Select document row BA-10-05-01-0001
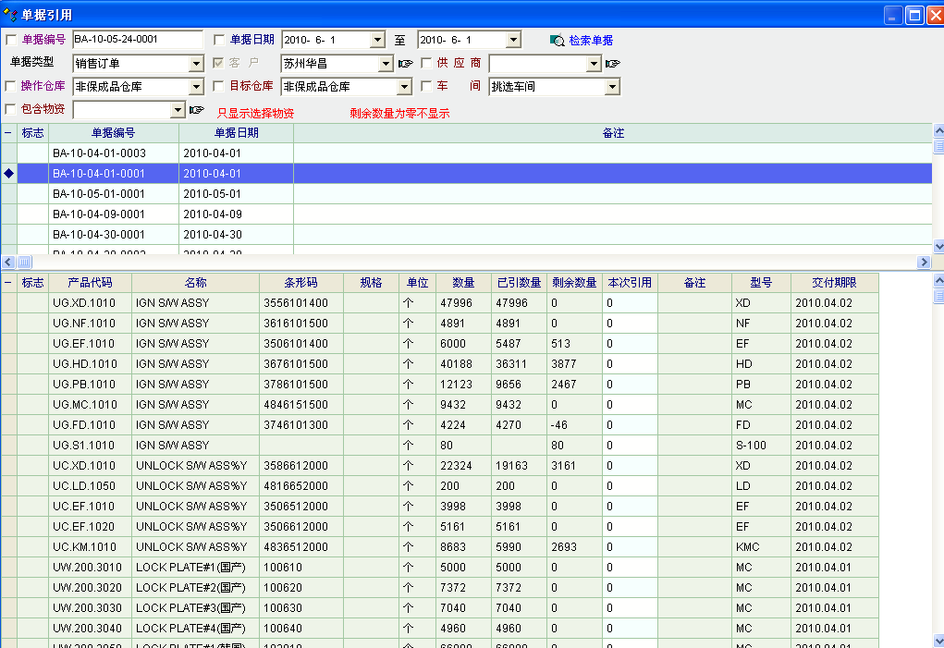The width and height of the screenshot is (944, 648). pos(99,194)
